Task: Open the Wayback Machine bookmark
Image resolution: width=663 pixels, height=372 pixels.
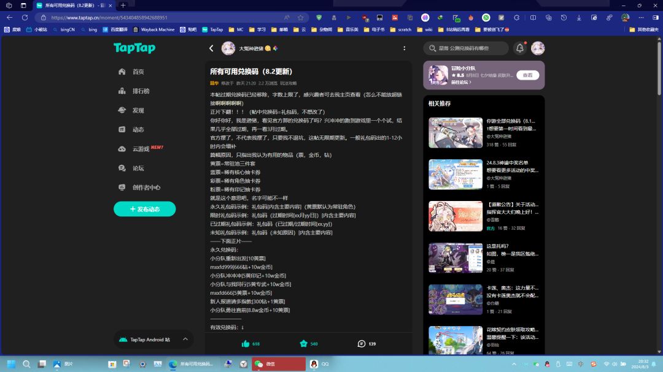Action: pyautogui.click(x=154, y=29)
